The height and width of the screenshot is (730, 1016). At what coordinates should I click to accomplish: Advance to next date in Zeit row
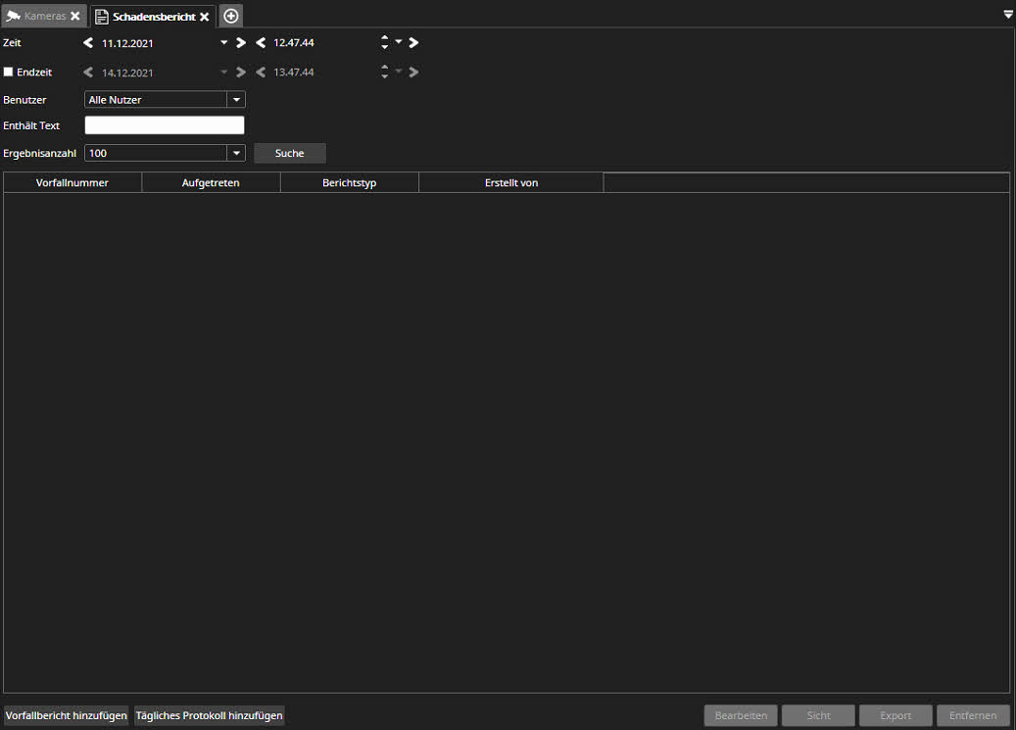coord(241,43)
